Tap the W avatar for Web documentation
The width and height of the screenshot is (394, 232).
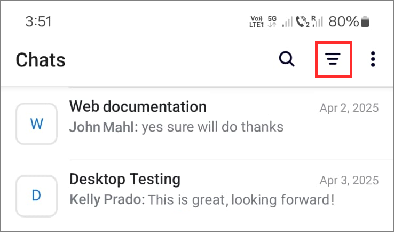[37, 124]
